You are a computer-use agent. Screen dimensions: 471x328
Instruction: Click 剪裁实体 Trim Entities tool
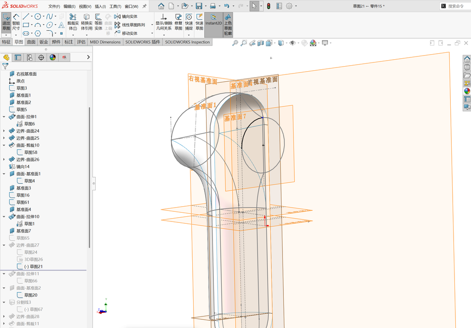tap(73, 22)
